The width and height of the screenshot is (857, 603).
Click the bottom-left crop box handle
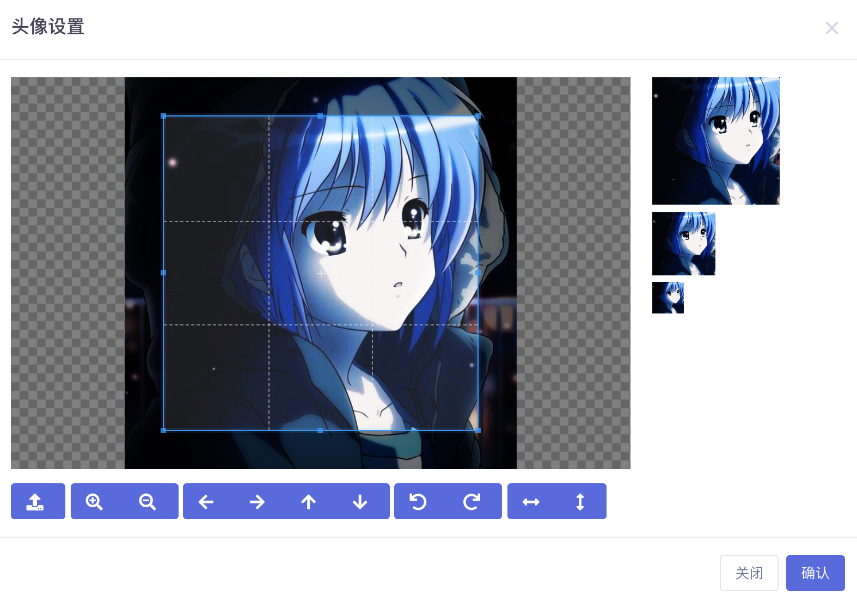[x=163, y=430]
